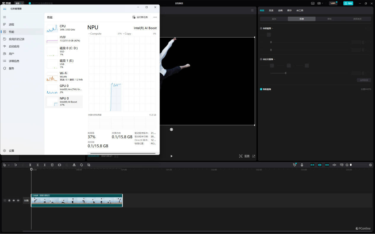The image size is (375, 234).
Task: Uncheck the 智能抠像 checkbox
Action: (x=261, y=89)
